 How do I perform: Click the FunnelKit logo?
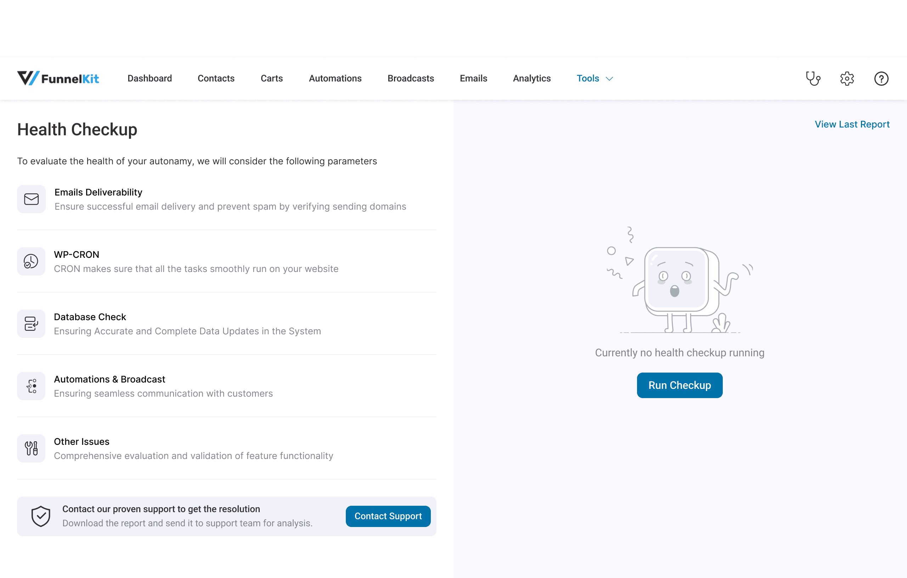(x=58, y=78)
